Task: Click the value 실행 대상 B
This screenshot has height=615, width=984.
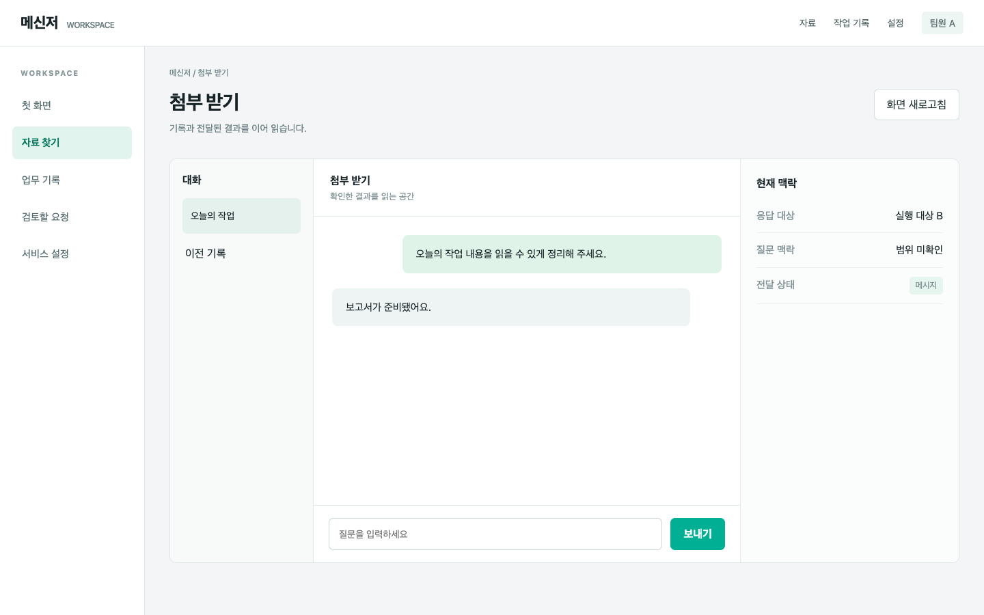Action: 919,216
